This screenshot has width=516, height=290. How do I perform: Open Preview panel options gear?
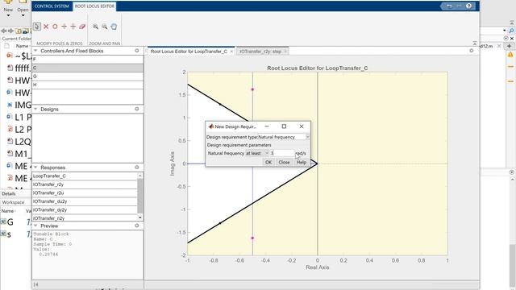tap(137, 226)
